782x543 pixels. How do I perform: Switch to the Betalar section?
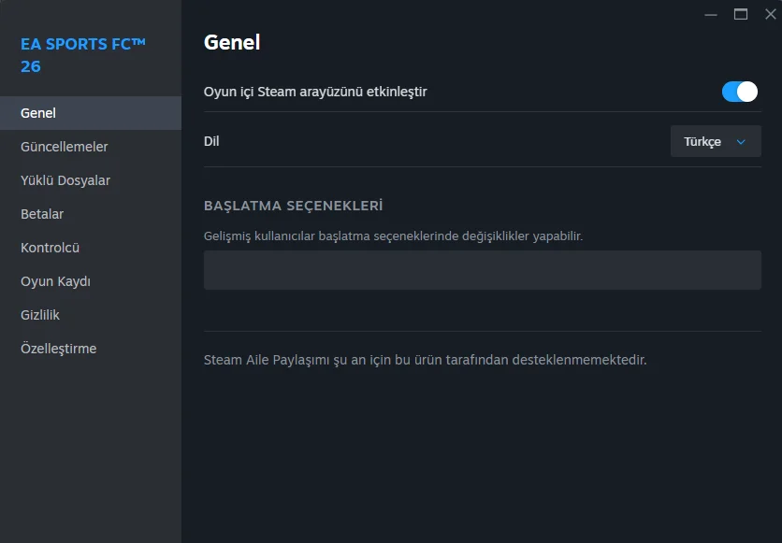click(42, 214)
